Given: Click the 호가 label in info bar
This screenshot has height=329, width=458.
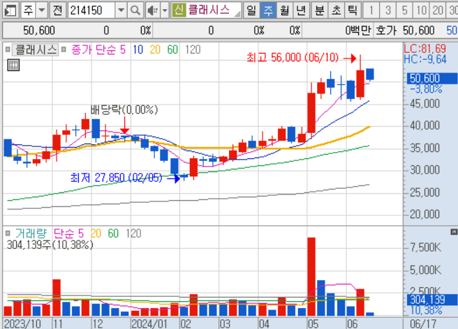Looking at the screenshot, I should tap(386, 31).
